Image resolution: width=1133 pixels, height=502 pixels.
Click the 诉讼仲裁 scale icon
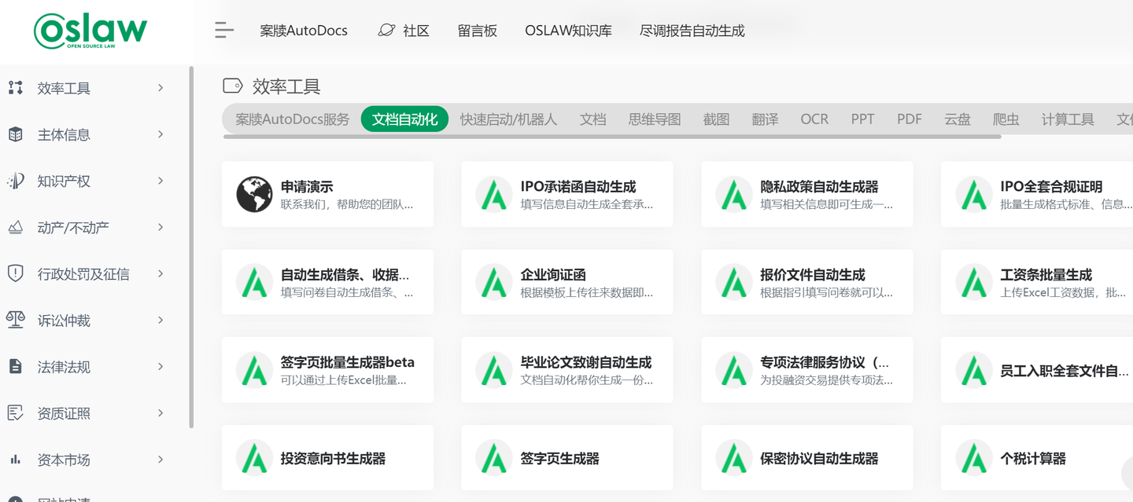[16, 320]
